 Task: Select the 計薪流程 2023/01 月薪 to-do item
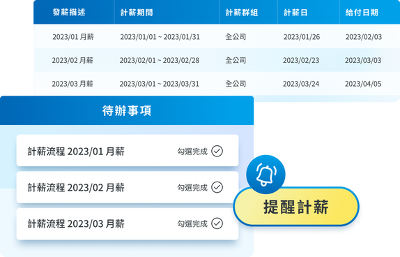(128, 151)
